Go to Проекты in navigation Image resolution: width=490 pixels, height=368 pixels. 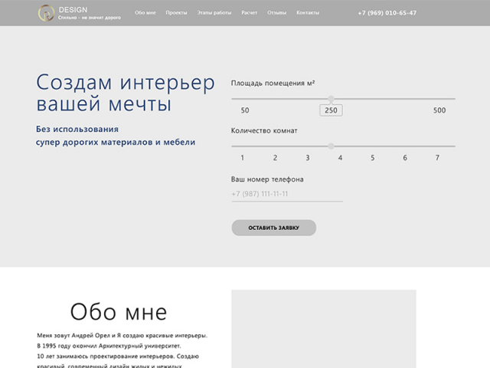(177, 13)
